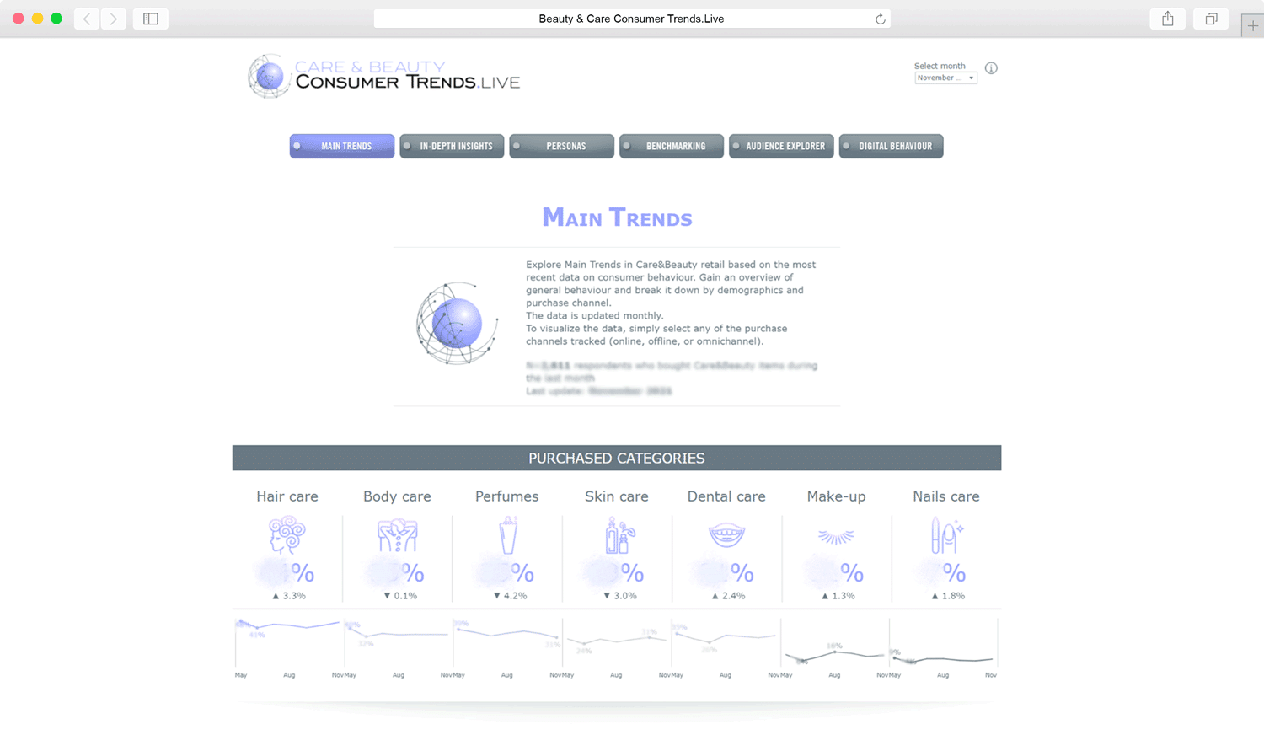Toggle the browser sidebar
The image size is (1264, 735).
pyautogui.click(x=151, y=19)
